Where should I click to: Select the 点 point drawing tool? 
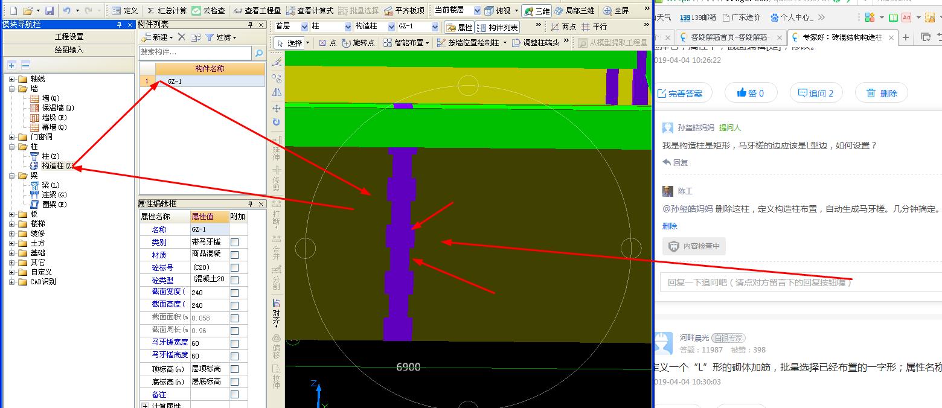point(327,43)
